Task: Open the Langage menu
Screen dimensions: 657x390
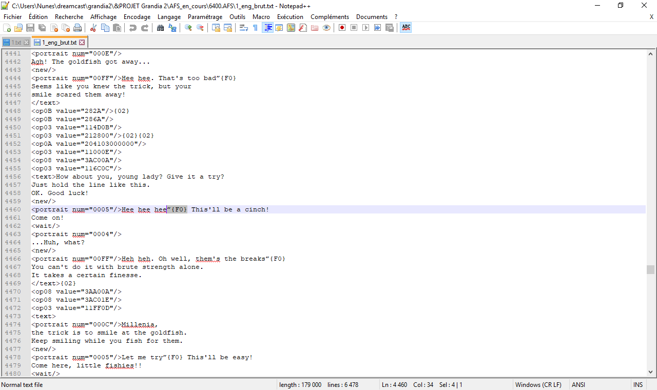Action: click(x=169, y=17)
